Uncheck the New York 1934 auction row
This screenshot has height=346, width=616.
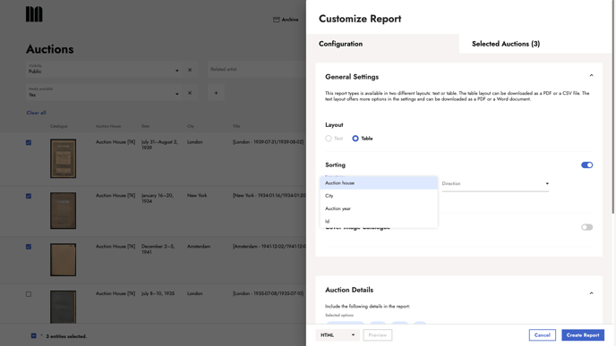[29, 196]
